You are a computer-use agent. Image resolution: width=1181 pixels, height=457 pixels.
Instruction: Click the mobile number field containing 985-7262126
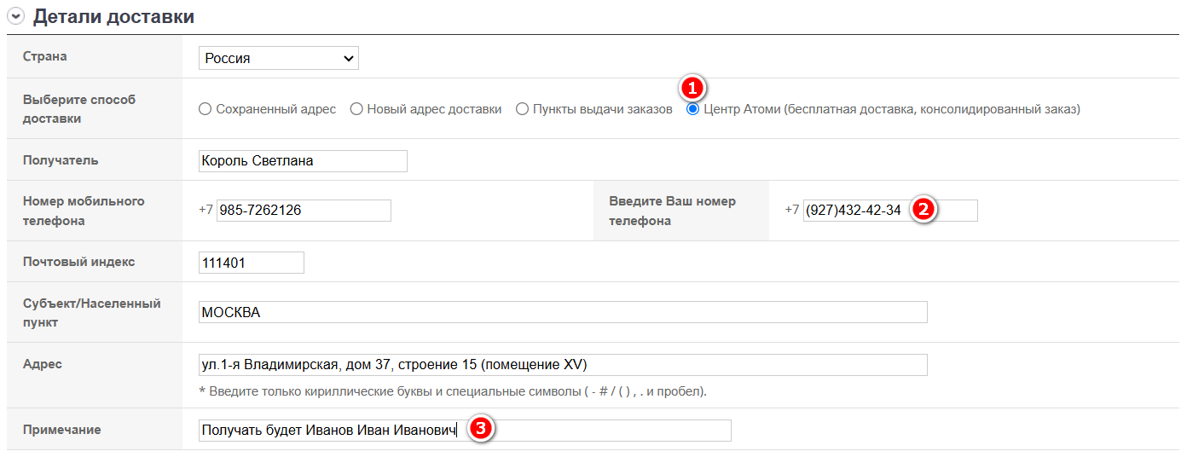click(x=303, y=211)
